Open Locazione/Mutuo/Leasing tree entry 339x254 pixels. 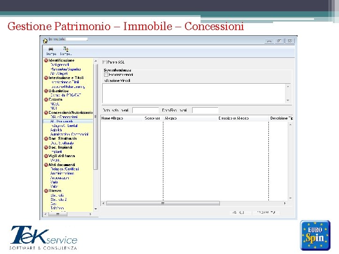click(x=68, y=87)
